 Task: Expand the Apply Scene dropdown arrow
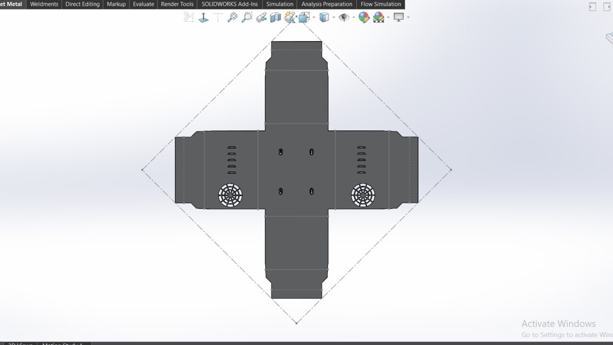[388, 18]
